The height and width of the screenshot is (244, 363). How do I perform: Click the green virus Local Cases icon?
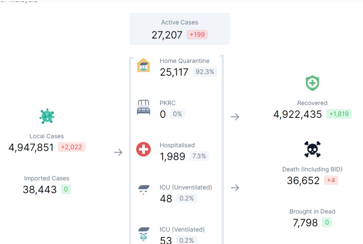click(x=47, y=116)
